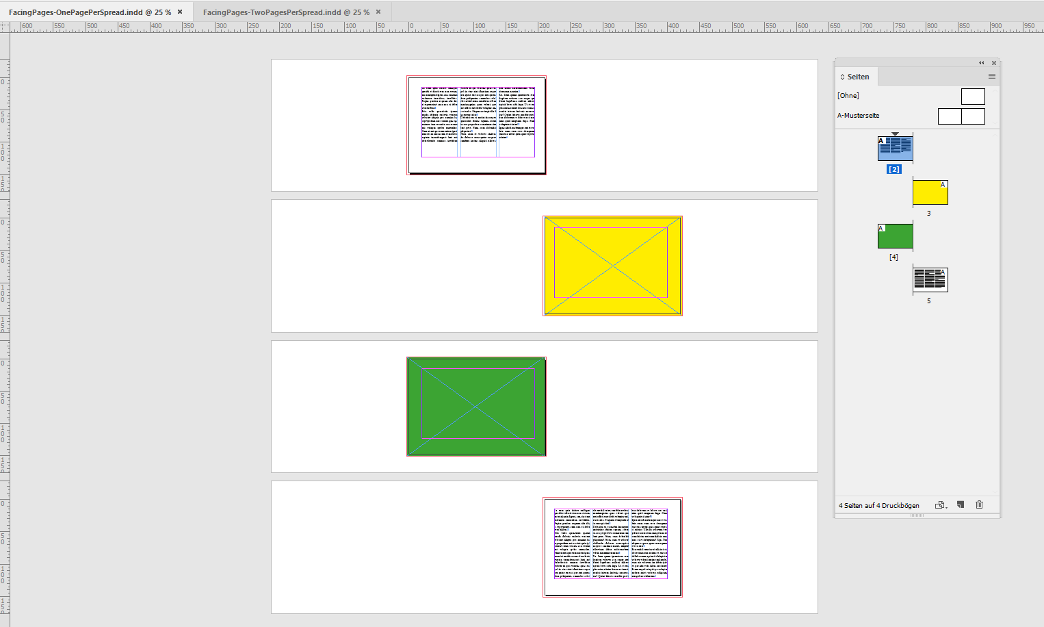Image resolution: width=1044 pixels, height=627 pixels.
Task: Click the [2] page number label
Action: coord(894,169)
